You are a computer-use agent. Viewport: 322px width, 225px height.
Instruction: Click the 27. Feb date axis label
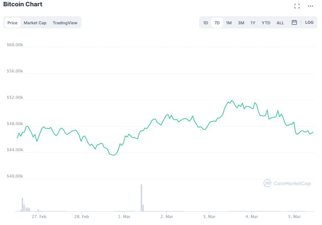pyautogui.click(x=39, y=217)
